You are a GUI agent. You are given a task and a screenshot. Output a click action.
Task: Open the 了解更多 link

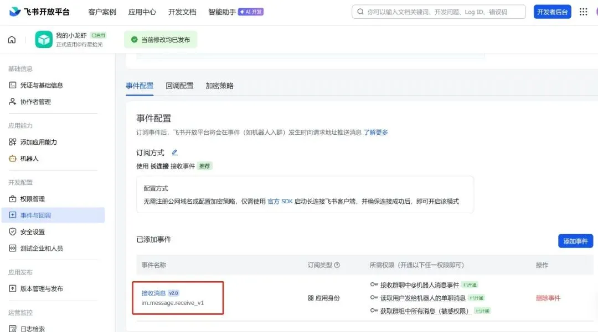(x=375, y=133)
